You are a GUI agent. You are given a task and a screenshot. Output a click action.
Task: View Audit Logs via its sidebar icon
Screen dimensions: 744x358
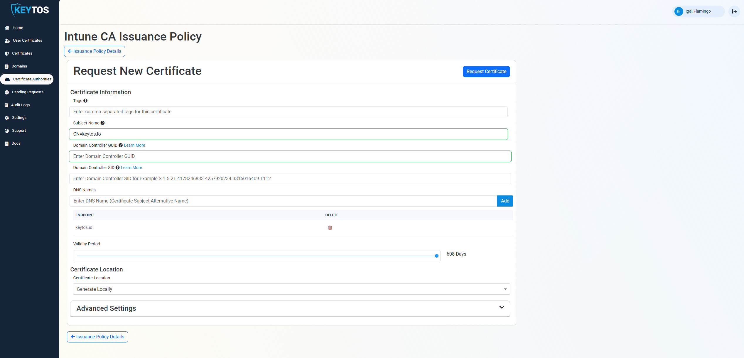[6, 105]
